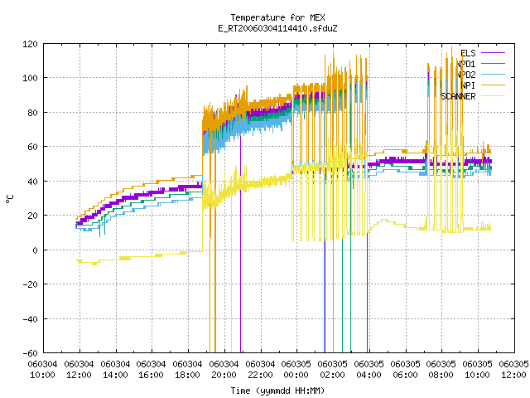Click the 16:00 x-axis tick label
This screenshot has width=530, height=398.
[x=151, y=370]
